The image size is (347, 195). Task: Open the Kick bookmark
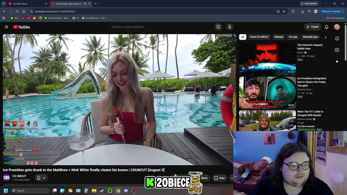coord(14,18)
